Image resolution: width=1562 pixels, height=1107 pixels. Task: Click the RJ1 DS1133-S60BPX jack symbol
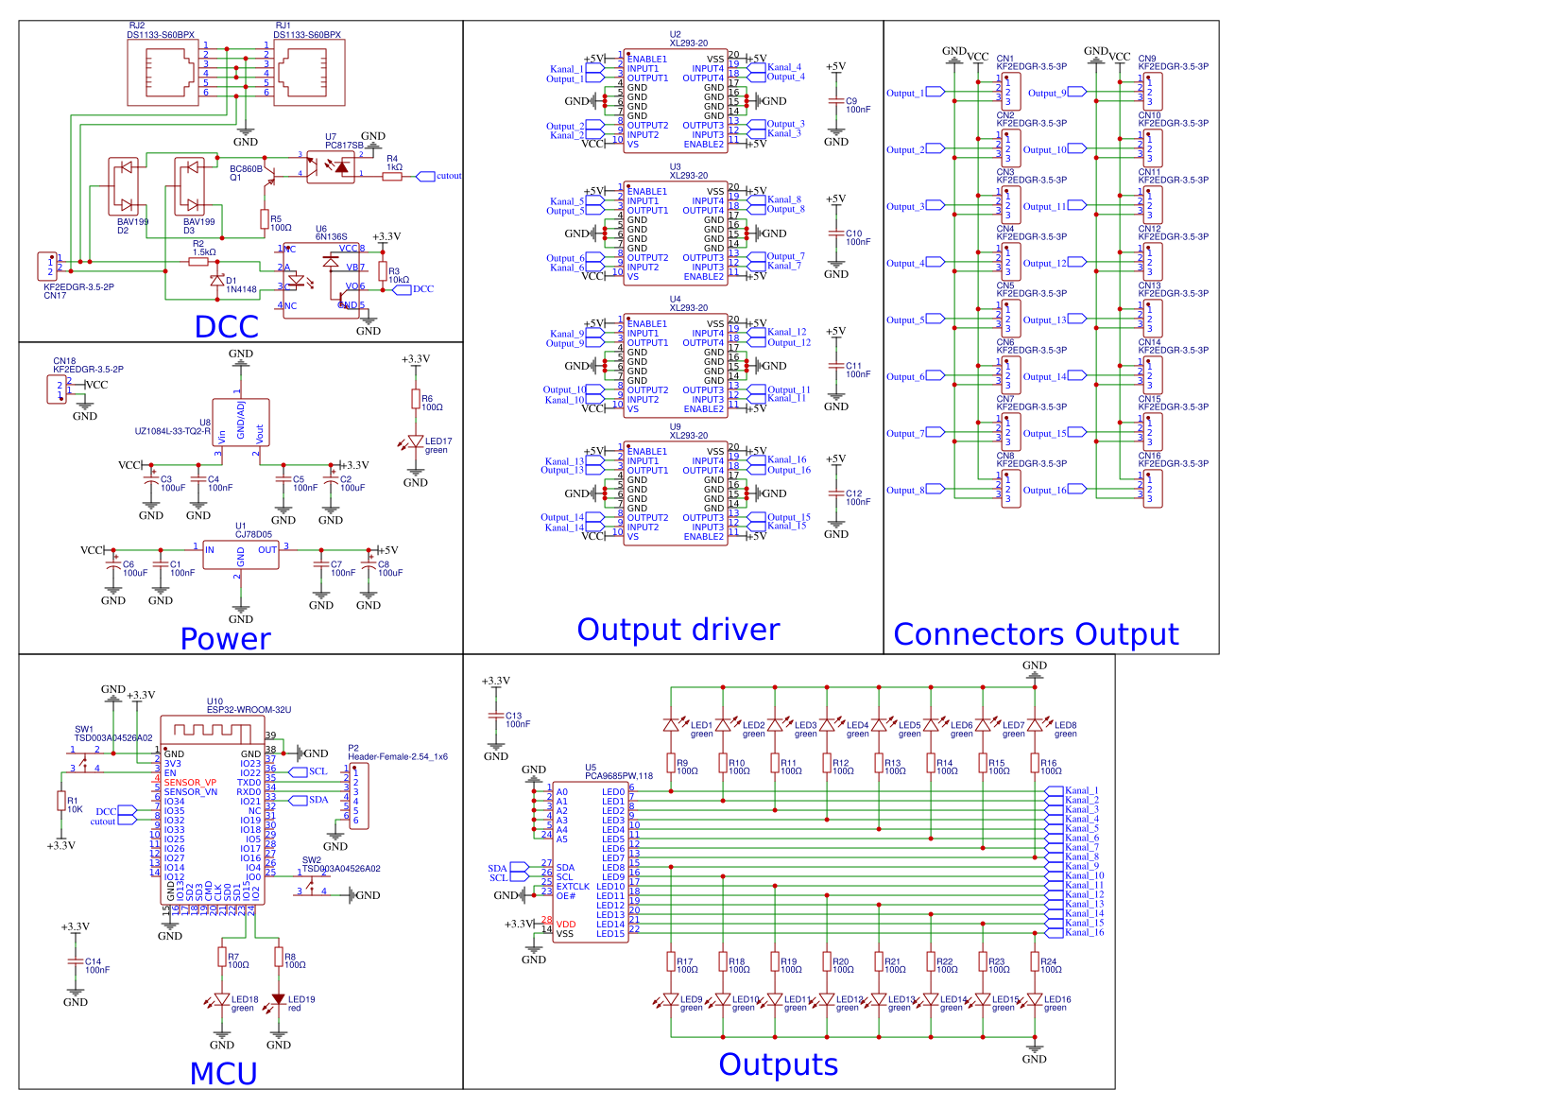tap(309, 72)
